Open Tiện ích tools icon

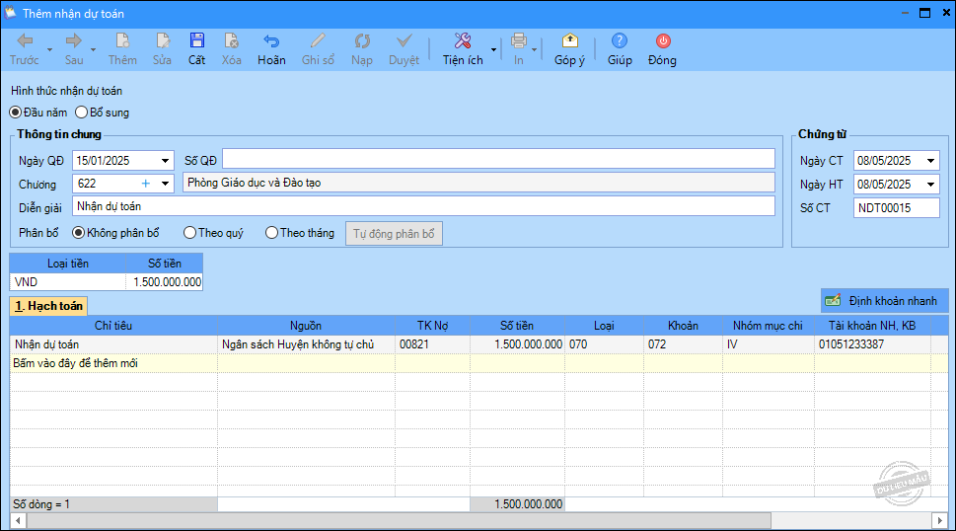(463, 40)
